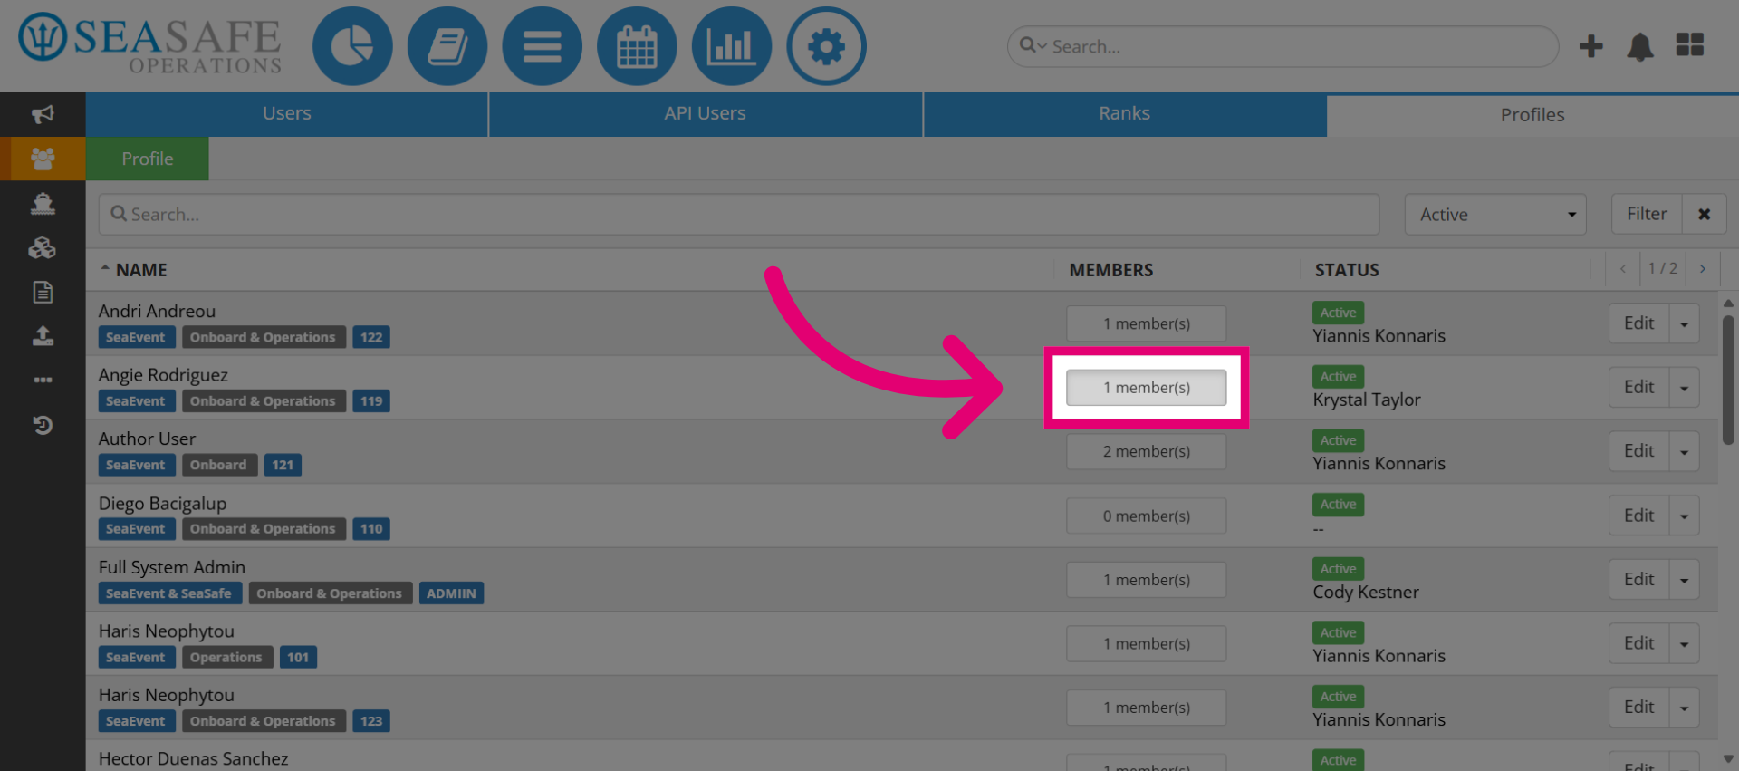Expand Edit dropdown for Haris Neophytou 101

pos(1685,643)
